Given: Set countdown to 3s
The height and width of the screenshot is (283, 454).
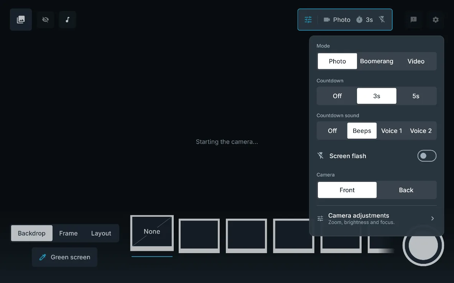Looking at the screenshot, I should click(377, 96).
